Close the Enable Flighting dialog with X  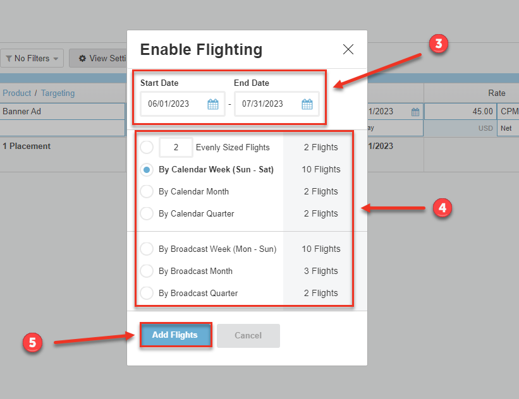coord(348,49)
